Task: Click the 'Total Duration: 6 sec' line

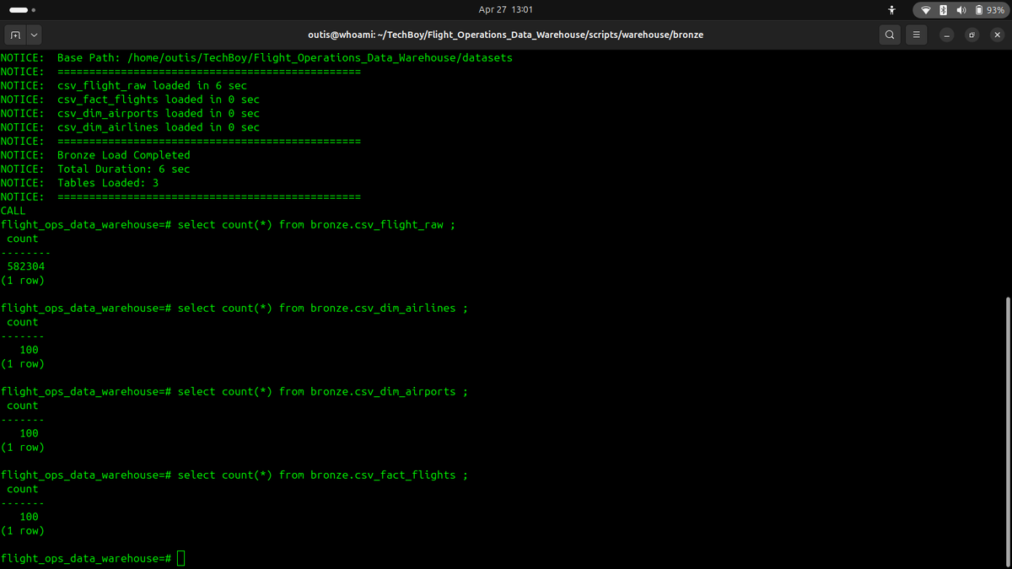Action: click(95, 169)
